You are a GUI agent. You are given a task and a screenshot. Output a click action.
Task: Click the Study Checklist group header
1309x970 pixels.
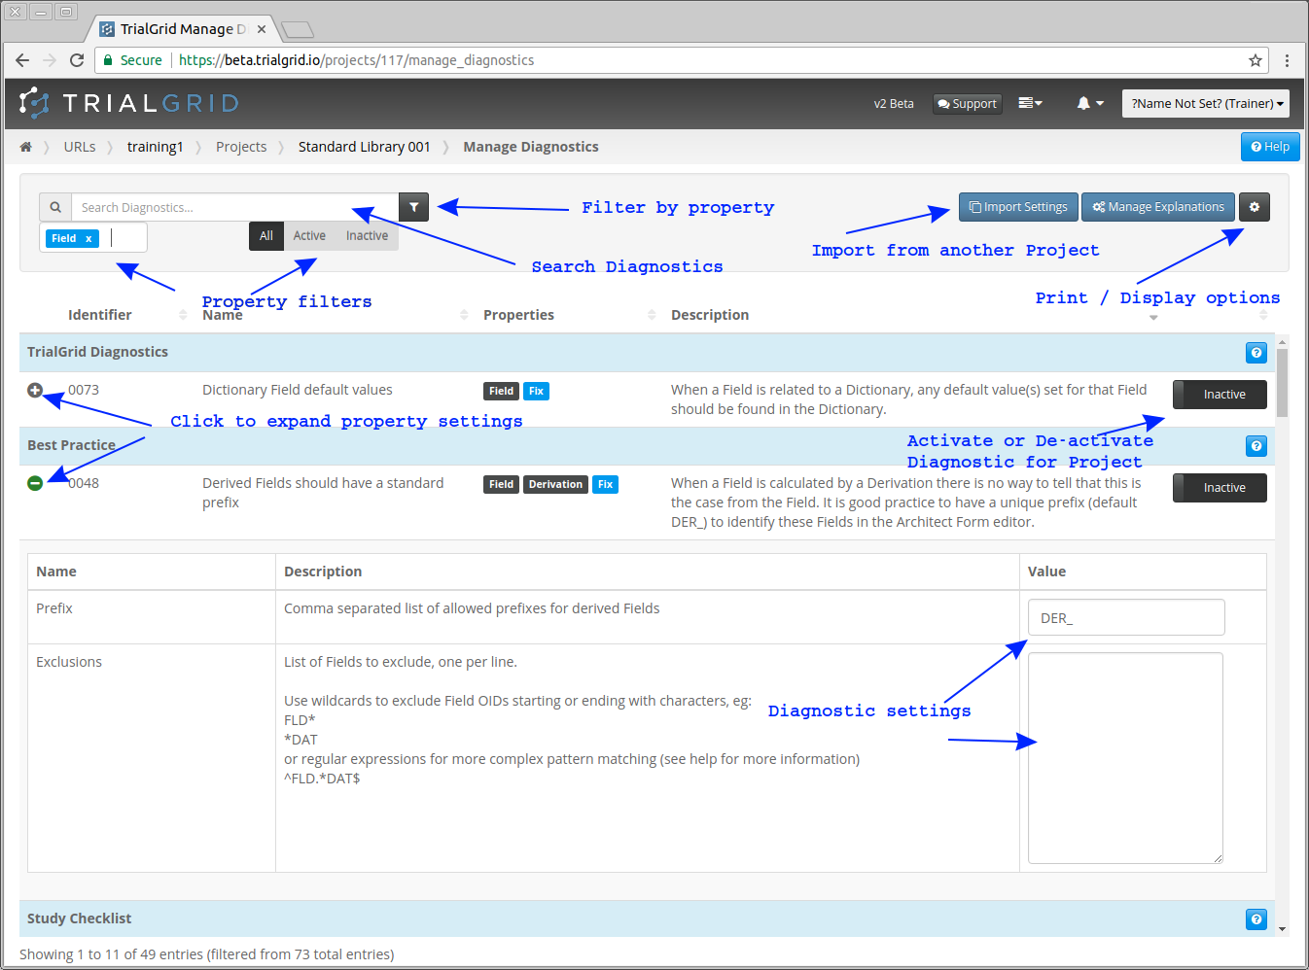647,918
